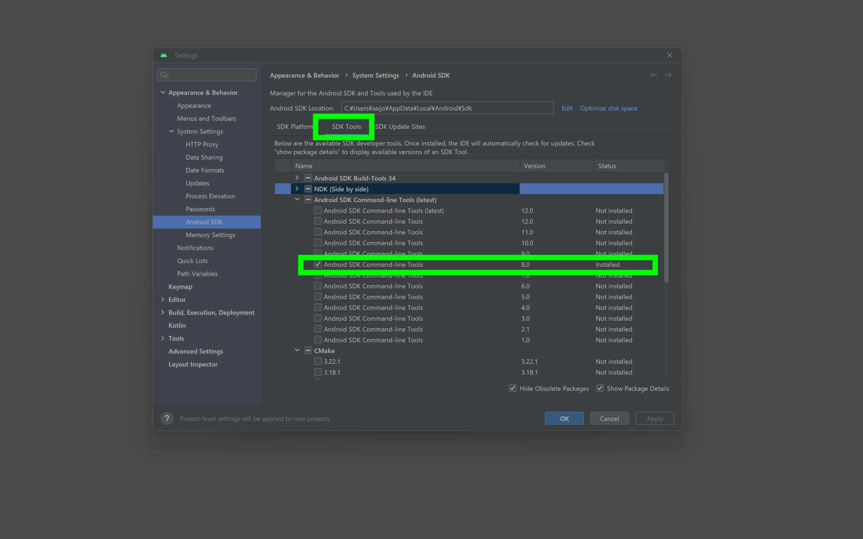Image resolution: width=863 pixels, height=539 pixels.
Task: Switch to SDK Update Sites tab
Action: [x=400, y=127]
